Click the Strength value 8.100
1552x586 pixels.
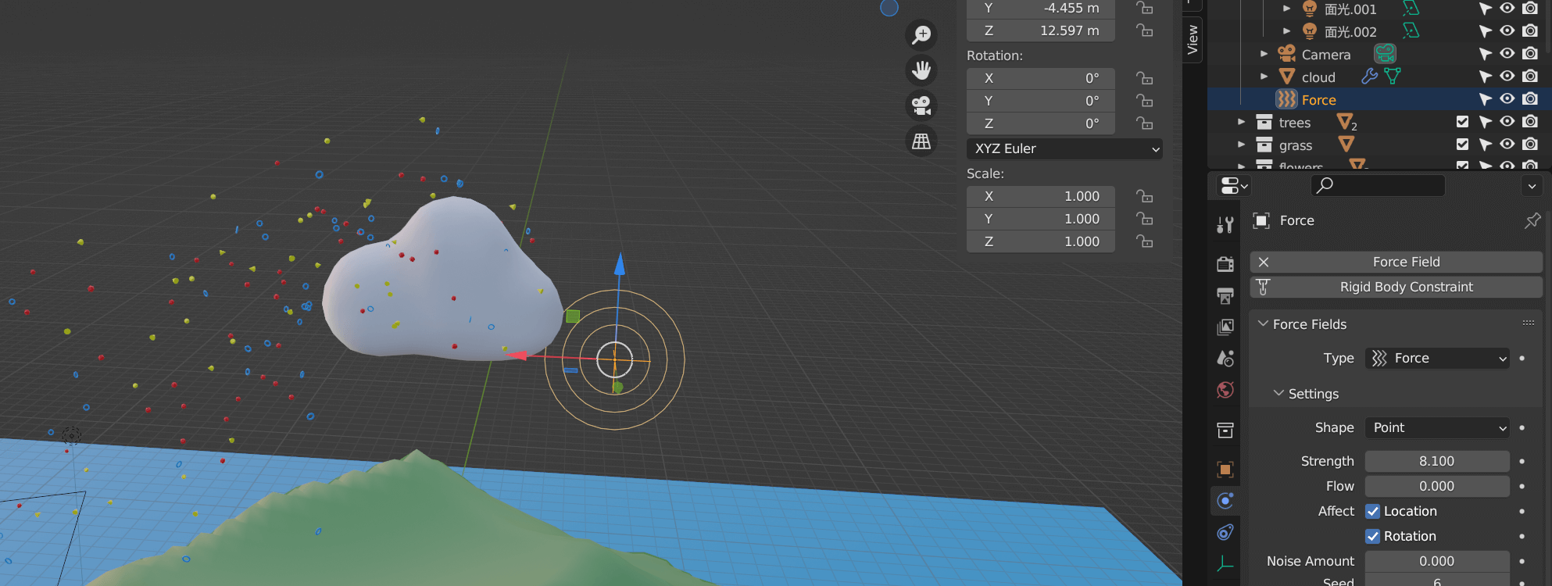pyautogui.click(x=1437, y=461)
